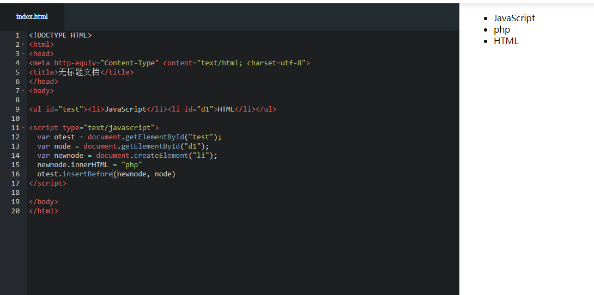The image size is (594, 295).
Task: Click the JavaScript text inside the li code
Action: pyautogui.click(x=125, y=109)
